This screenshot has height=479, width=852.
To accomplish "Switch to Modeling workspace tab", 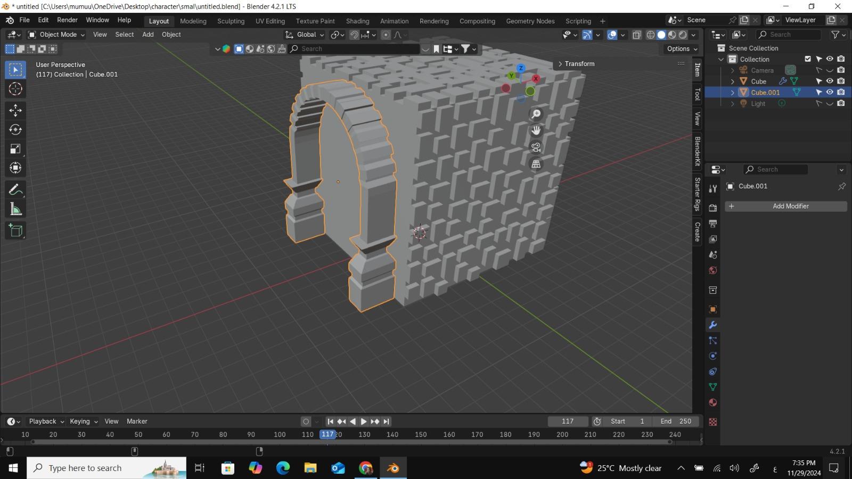I will coord(193,21).
